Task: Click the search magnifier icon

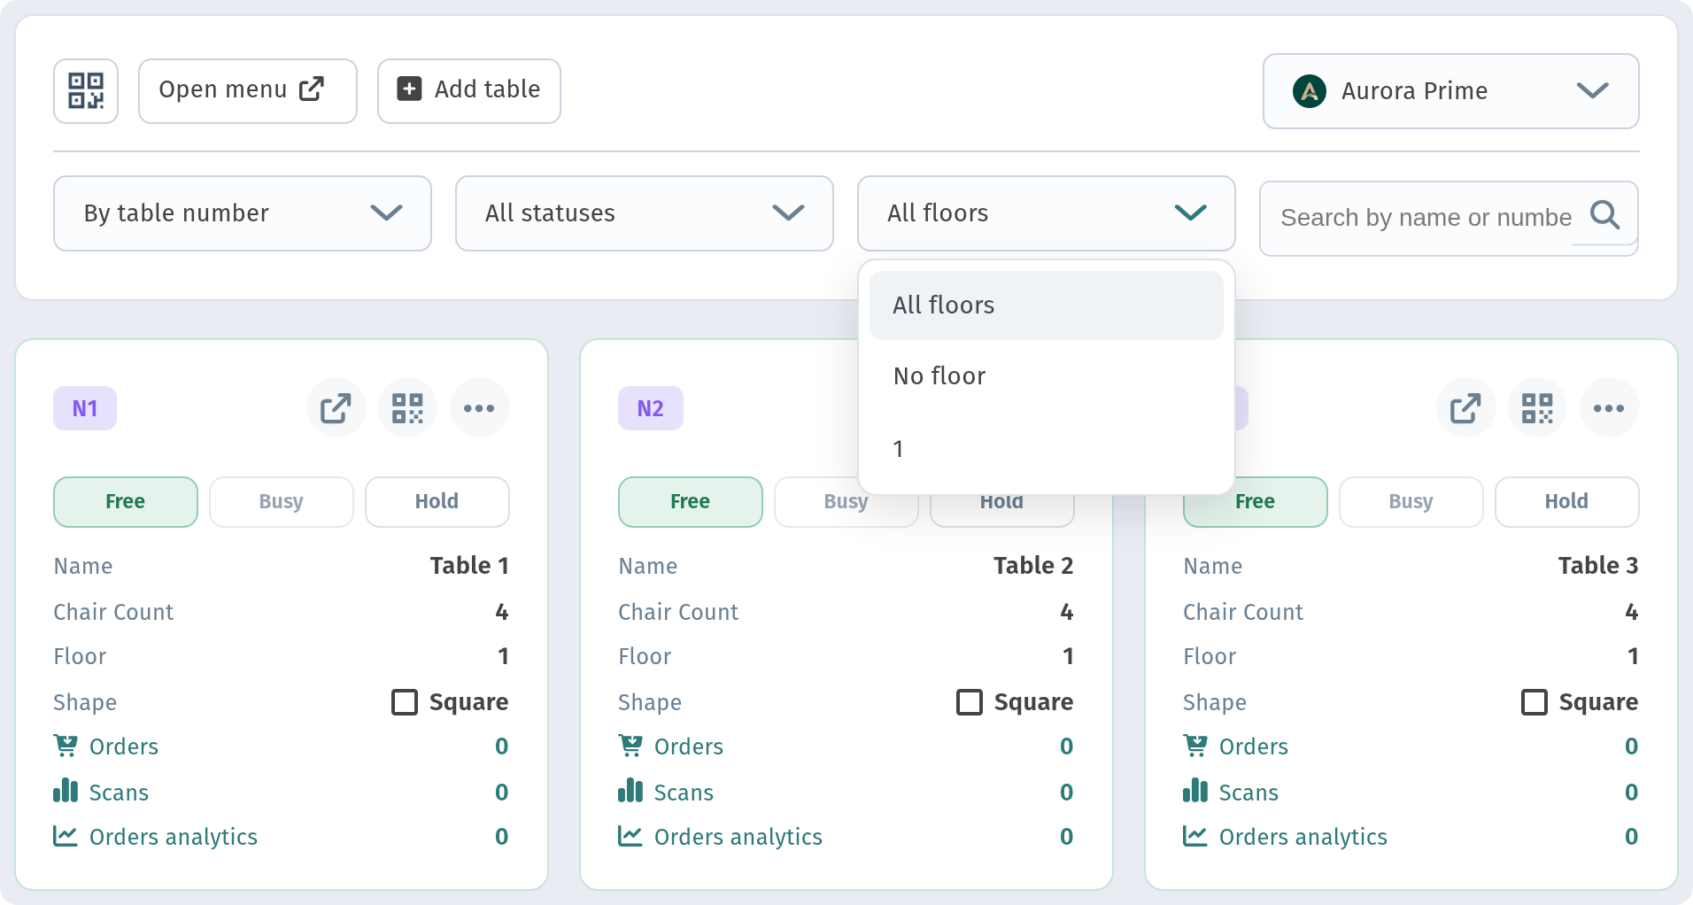Action: tap(1604, 215)
